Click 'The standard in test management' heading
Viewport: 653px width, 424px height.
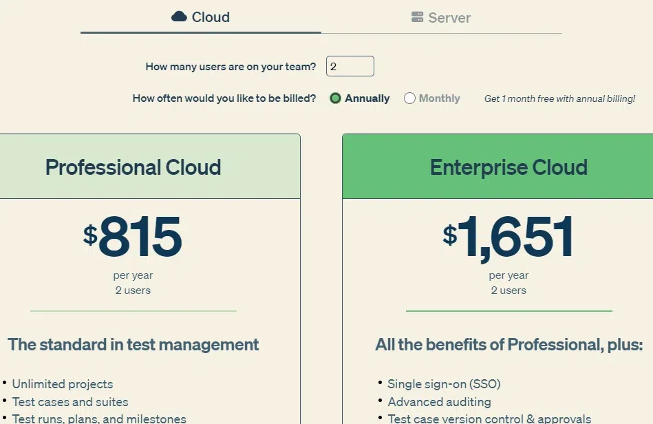133,344
